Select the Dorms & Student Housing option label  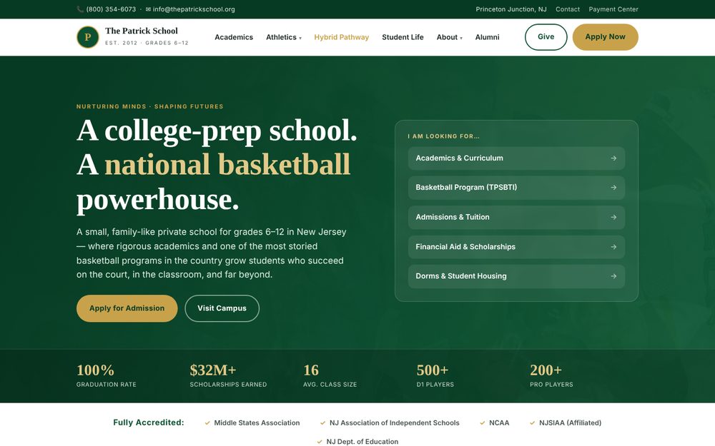point(461,276)
